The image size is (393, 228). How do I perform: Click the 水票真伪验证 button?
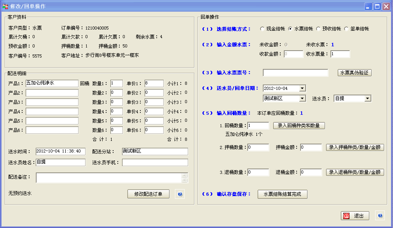[x=355, y=73]
